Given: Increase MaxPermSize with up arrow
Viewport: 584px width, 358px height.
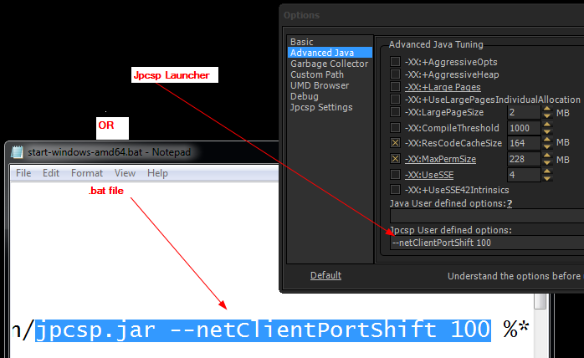Looking at the screenshot, I should (546, 156).
